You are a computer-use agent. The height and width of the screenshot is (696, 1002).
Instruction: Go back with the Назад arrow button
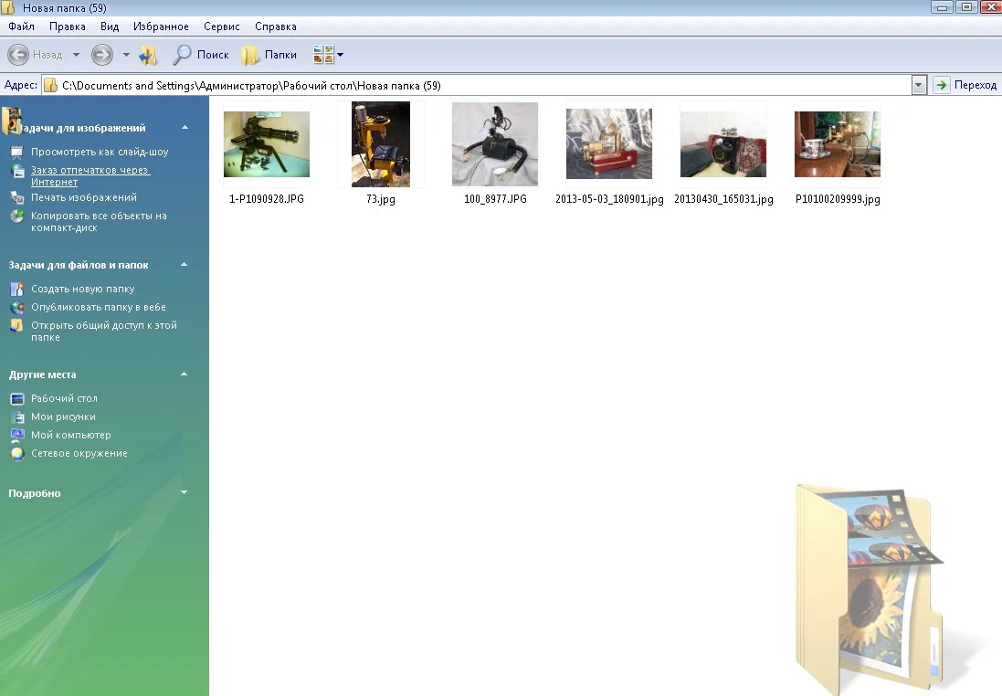click(x=18, y=54)
